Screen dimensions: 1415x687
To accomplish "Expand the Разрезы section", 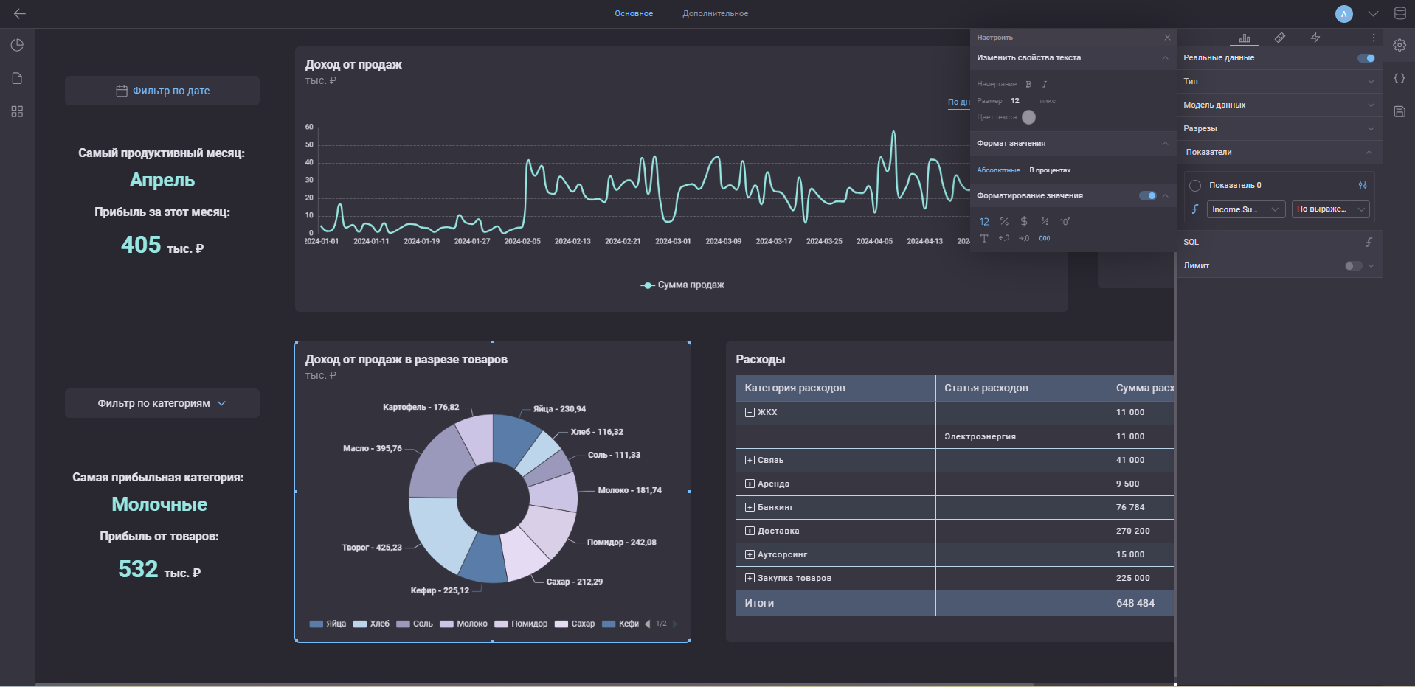I will [1279, 128].
